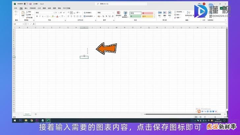The height and width of the screenshot is (135, 240).
Task: Toggle Top Align vertical alignment
Action: point(69,13)
